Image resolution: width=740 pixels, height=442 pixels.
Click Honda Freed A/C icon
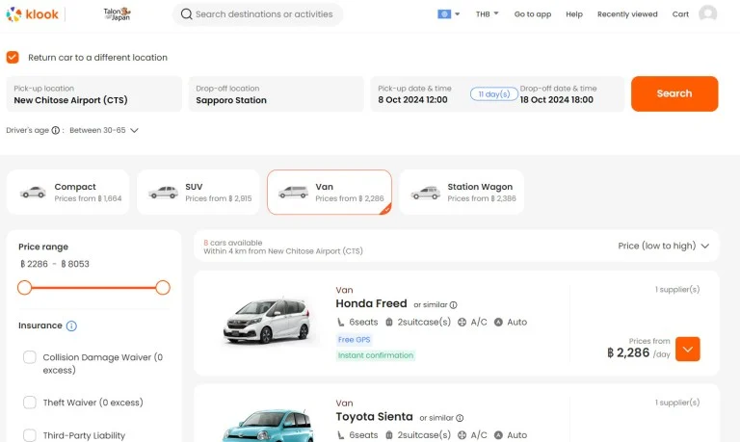462,323
